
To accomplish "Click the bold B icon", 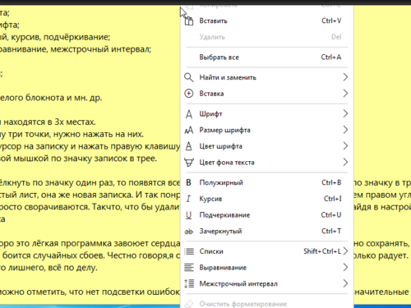I will (x=188, y=182).
